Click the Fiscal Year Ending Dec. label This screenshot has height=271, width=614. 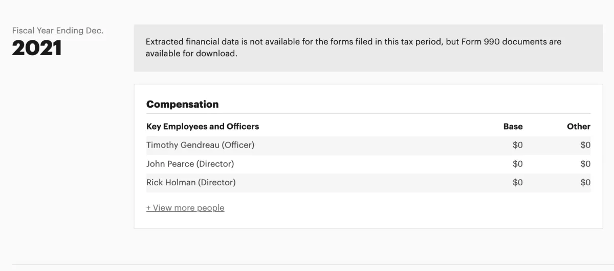tap(58, 31)
